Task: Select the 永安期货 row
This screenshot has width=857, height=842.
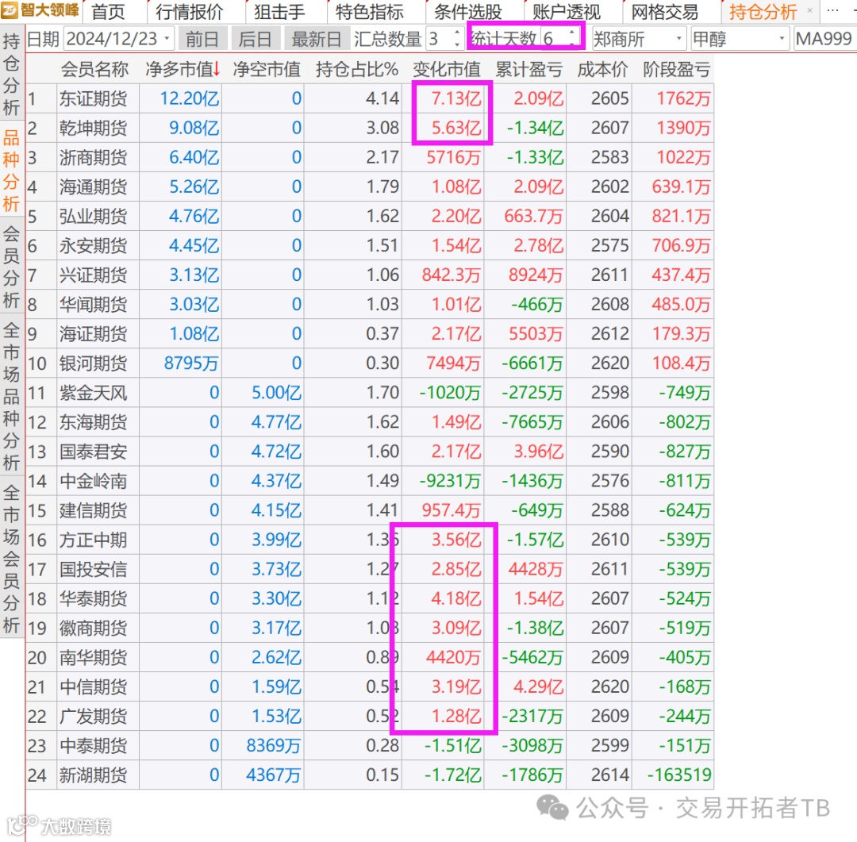Action: click(x=370, y=245)
